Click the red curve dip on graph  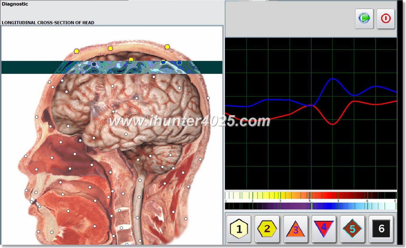pos(332,124)
